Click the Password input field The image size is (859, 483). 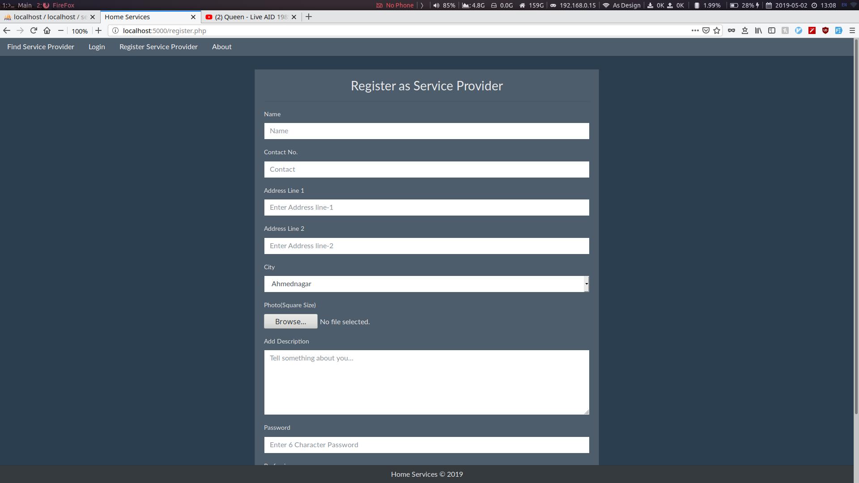tap(426, 444)
